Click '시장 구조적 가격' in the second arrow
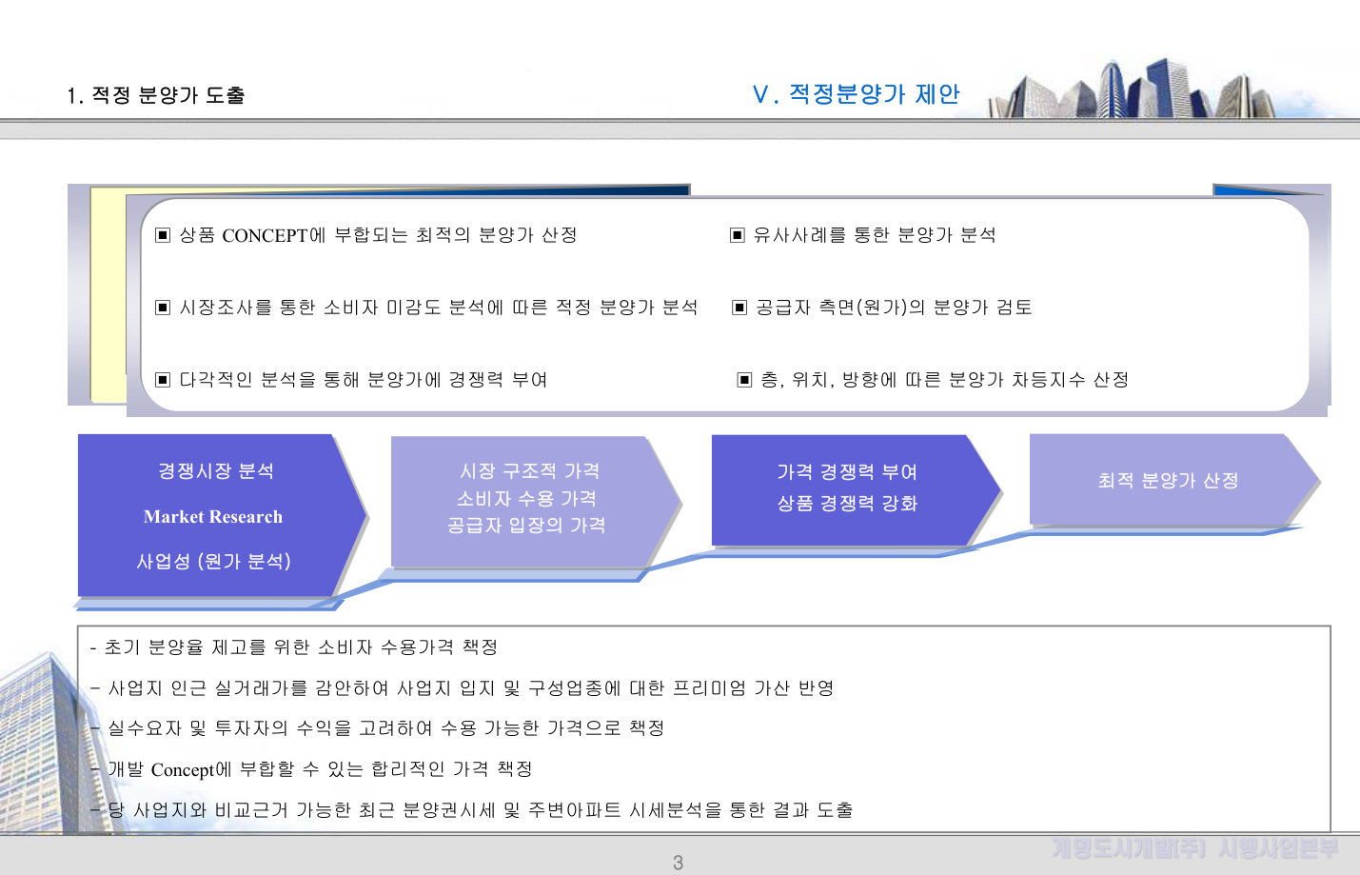The width and height of the screenshot is (1360, 875). 529,471
